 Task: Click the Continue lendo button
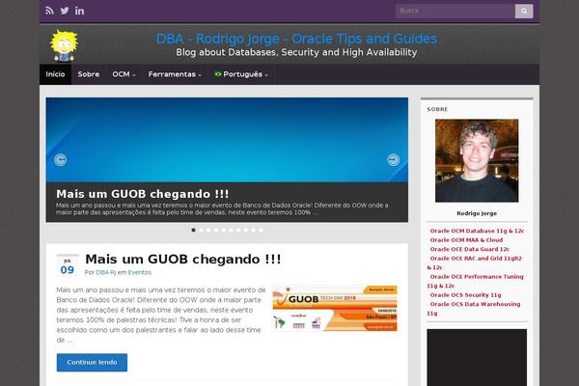pyautogui.click(x=92, y=363)
